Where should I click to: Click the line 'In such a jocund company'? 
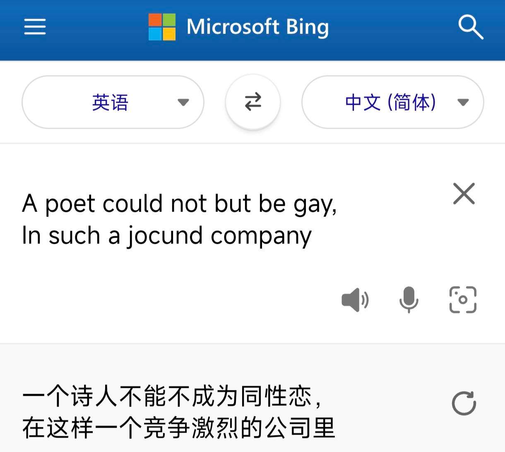[166, 236]
